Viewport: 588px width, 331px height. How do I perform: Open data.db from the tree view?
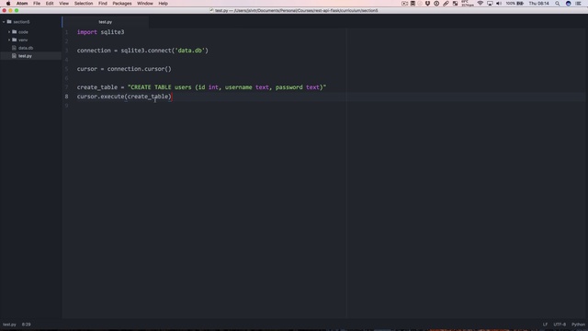[x=26, y=48]
